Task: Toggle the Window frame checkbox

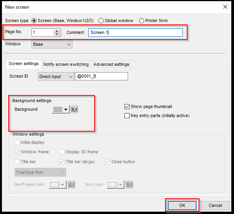Action: tap(17, 152)
